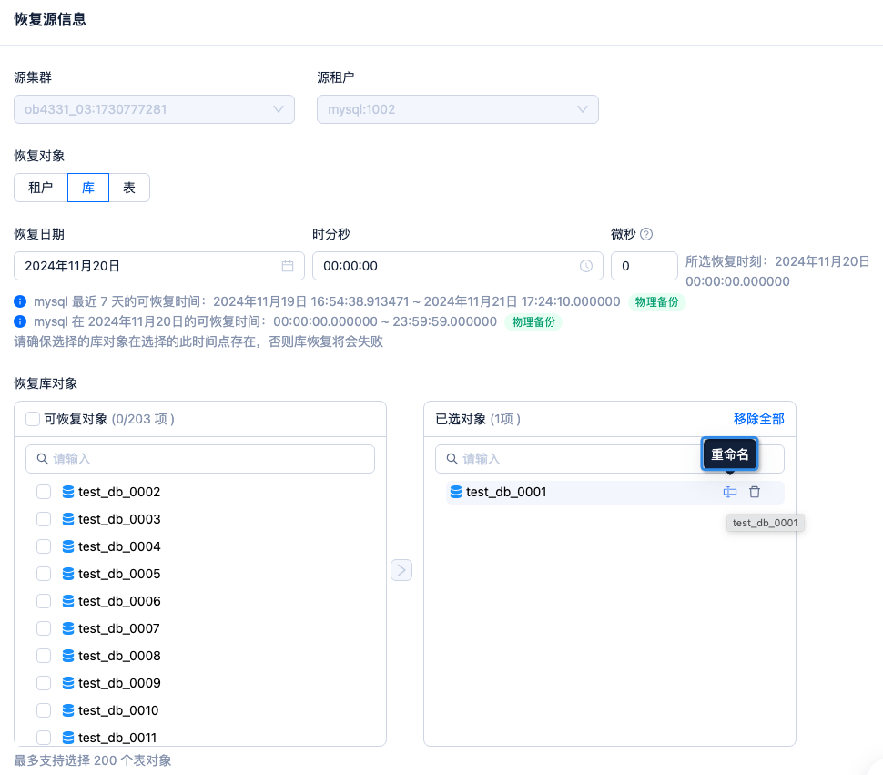
Task: Check the test_db_0007 checkbox
Action: [44, 628]
